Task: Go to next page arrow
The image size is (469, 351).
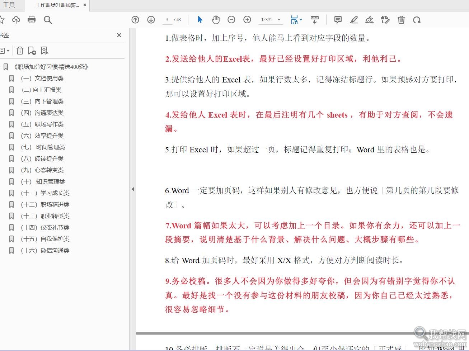Action: coord(151,20)
